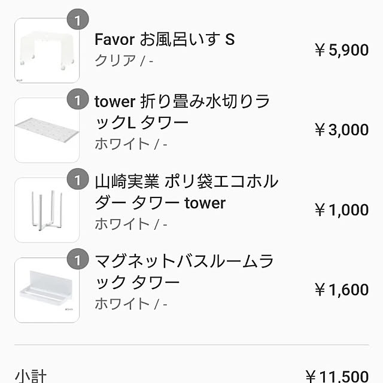The height and width of the screenshot is (383, 383).
Task: Open the Favor お風呂いす S item title
Action: point(165,39)
